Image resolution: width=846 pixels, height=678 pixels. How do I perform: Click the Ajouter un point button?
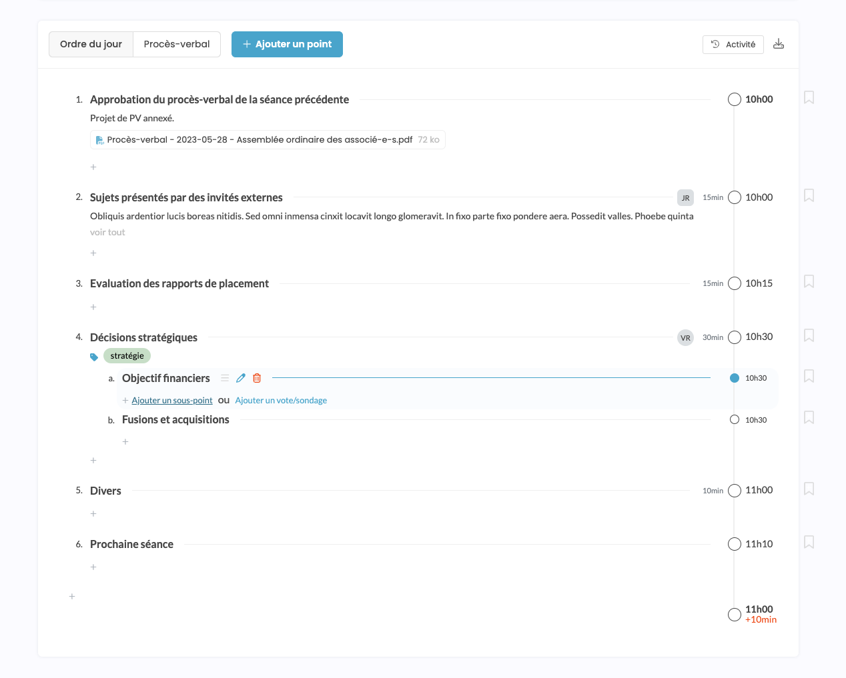coord(287,44)
